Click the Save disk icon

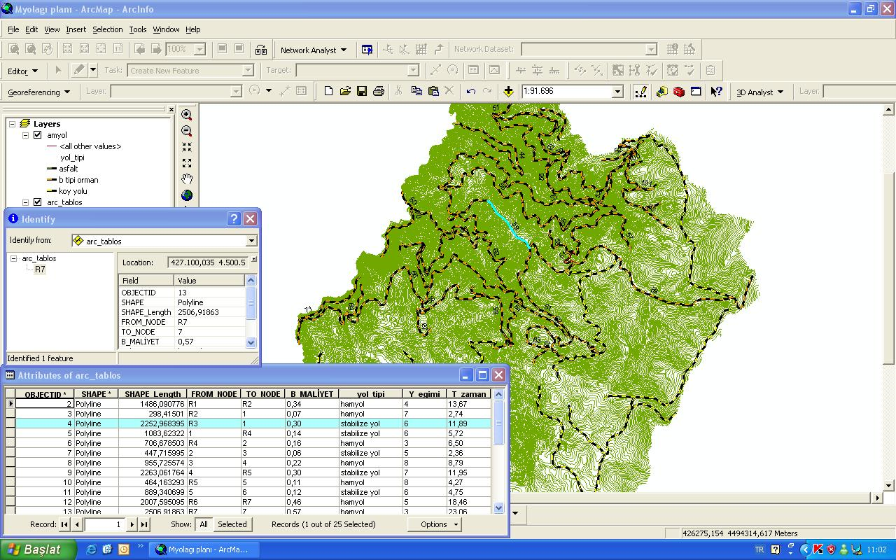362,91
